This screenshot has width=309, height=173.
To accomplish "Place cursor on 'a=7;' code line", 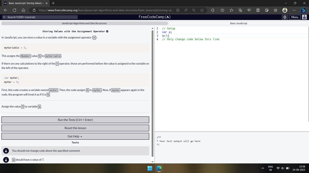I will click(x=165, y=36).
